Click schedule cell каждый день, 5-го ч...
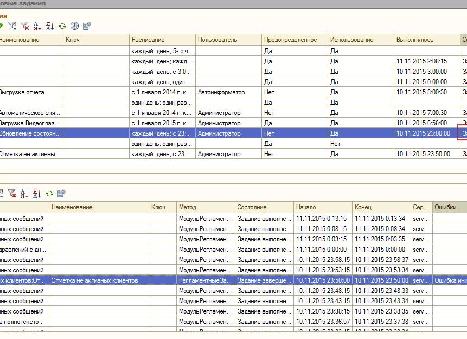This screenshot has width=467, height=339. pyautogui.click(x=162, y=51)
